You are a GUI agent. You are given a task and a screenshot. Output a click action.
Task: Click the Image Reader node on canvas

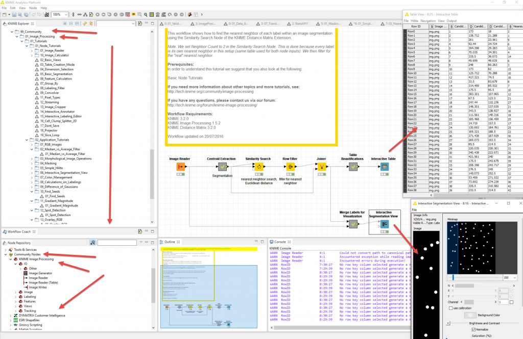point(180,167)
